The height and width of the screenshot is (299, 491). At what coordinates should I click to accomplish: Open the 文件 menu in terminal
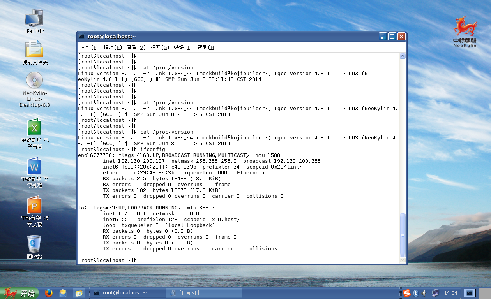click(x=88, y=47)
